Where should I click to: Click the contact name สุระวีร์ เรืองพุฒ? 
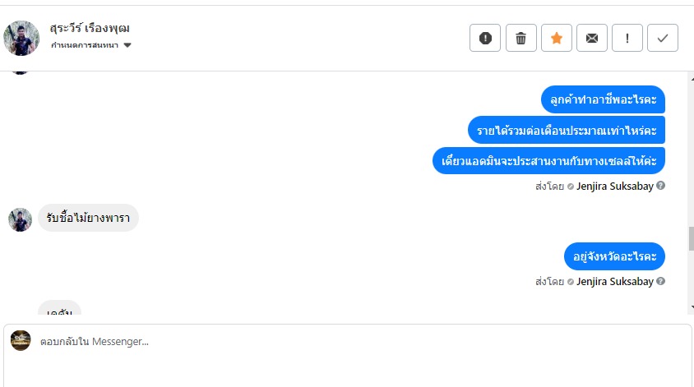tap(90, 29)
